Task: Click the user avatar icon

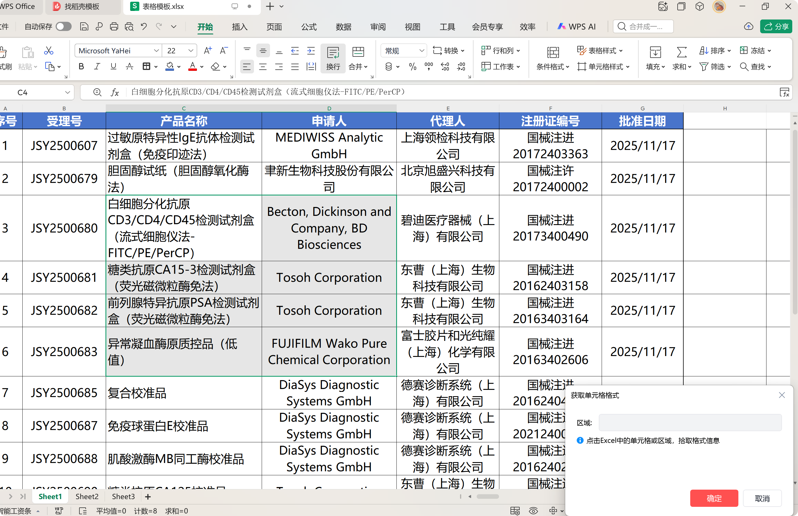Action: (x=719, y=6)
